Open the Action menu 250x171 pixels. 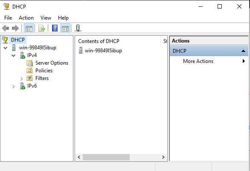(x=26, y=18)
